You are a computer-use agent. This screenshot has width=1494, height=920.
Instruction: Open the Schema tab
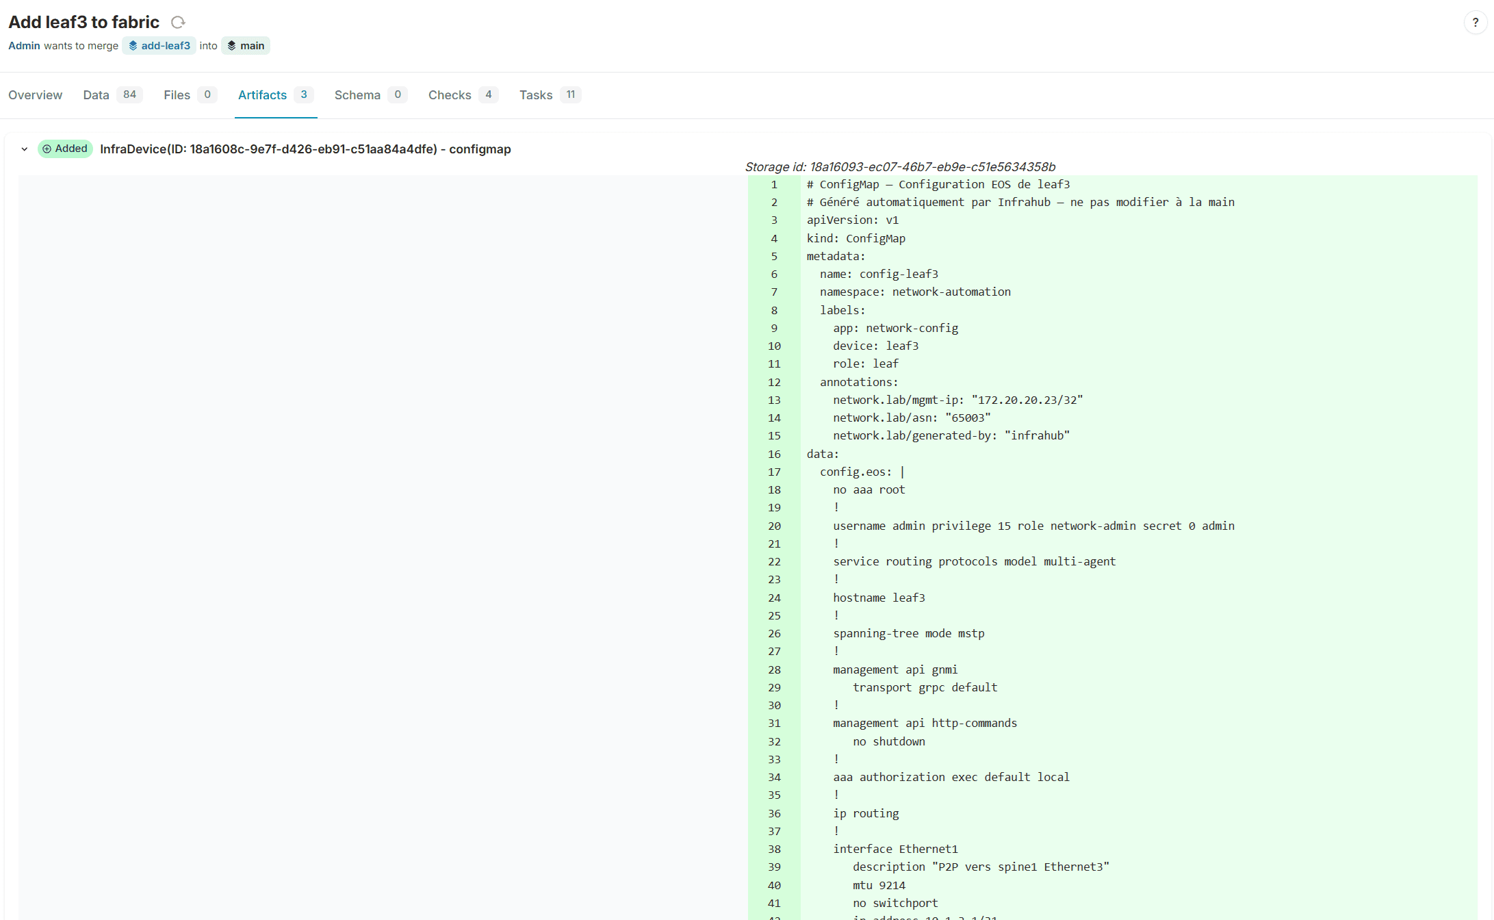(x=357, y=94)
